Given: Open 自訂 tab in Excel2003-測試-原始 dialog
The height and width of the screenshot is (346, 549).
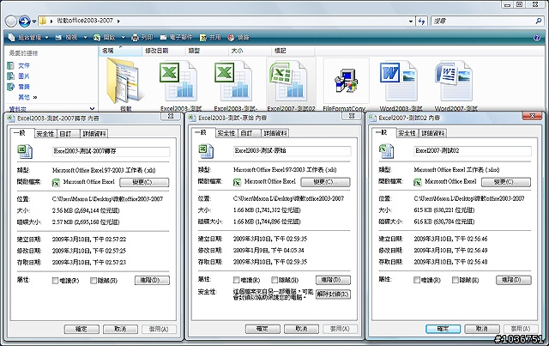Looking at the screenshot, I should pos(249,133).
